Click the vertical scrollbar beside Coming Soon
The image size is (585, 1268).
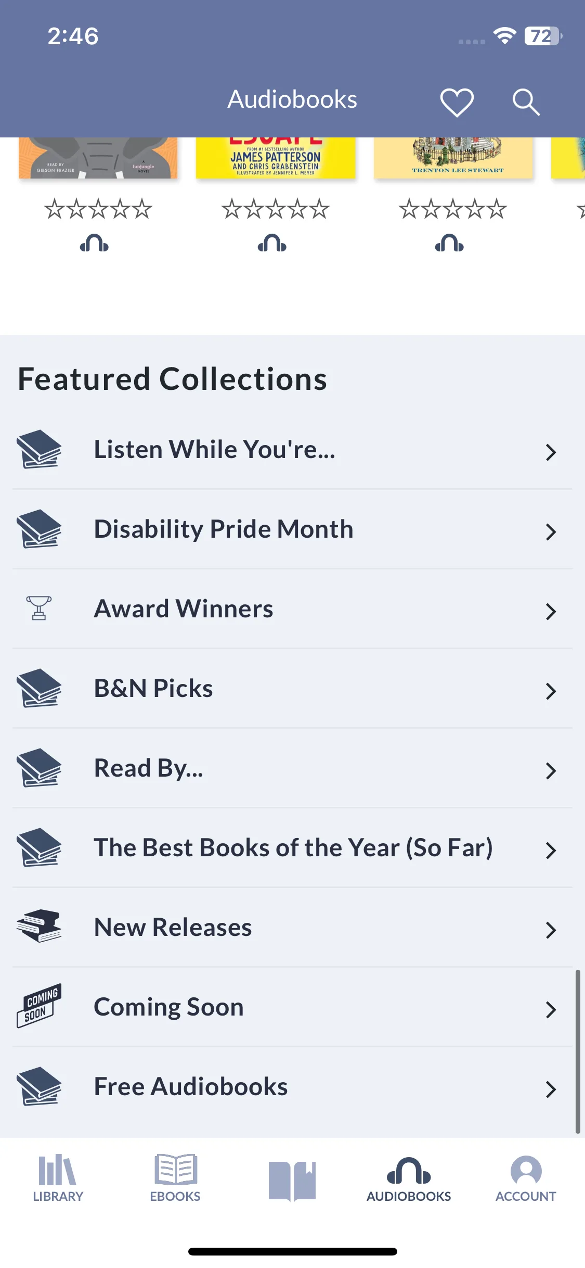(x=577, y=1051)
